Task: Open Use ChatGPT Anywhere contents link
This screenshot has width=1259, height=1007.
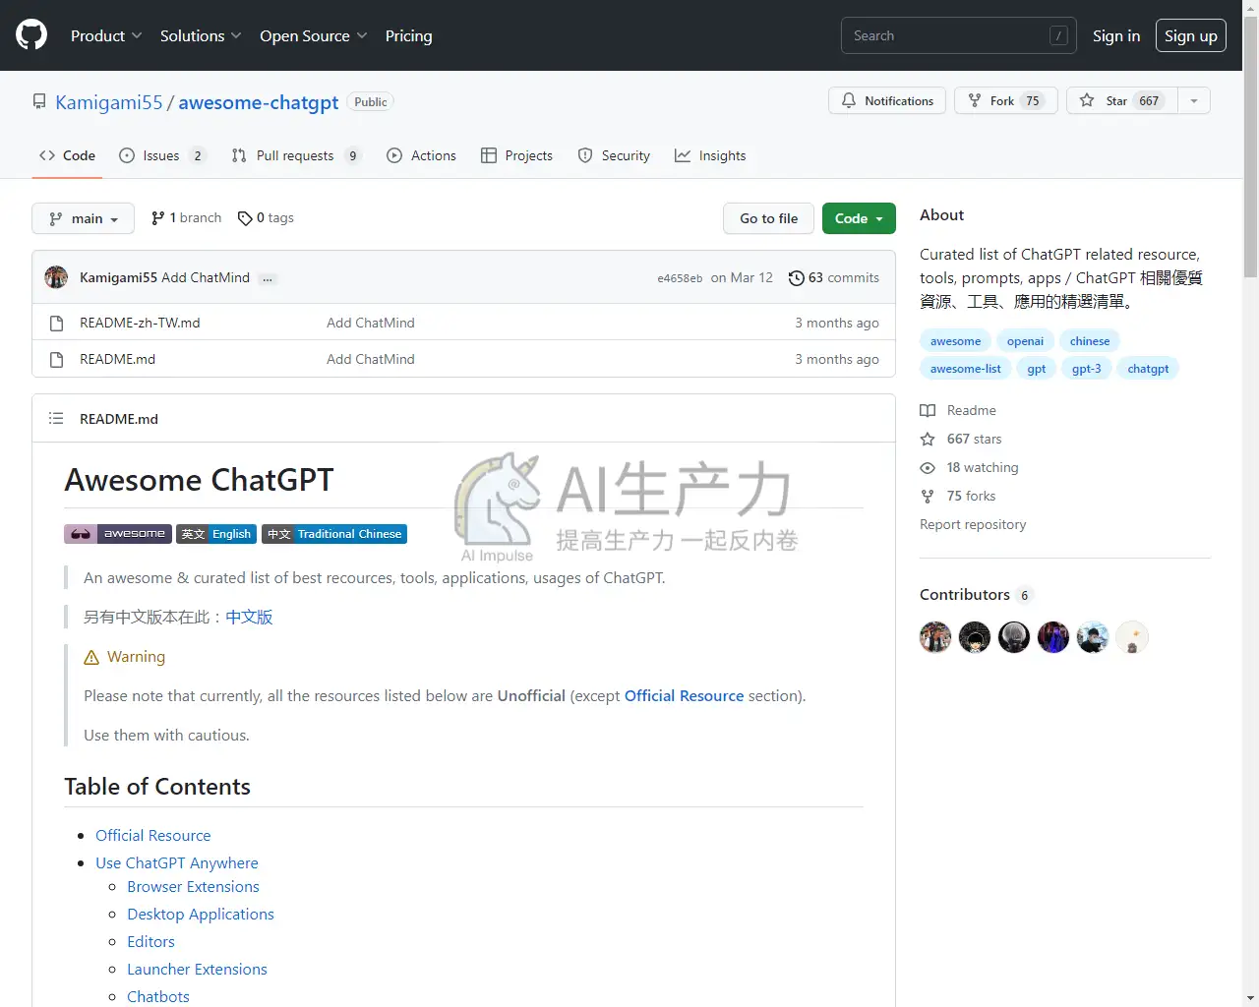Action: [177, 862]
